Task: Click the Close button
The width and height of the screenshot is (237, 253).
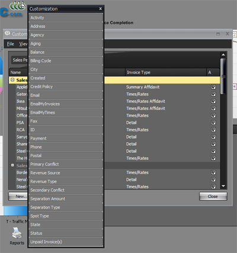Action: (213, 197)
